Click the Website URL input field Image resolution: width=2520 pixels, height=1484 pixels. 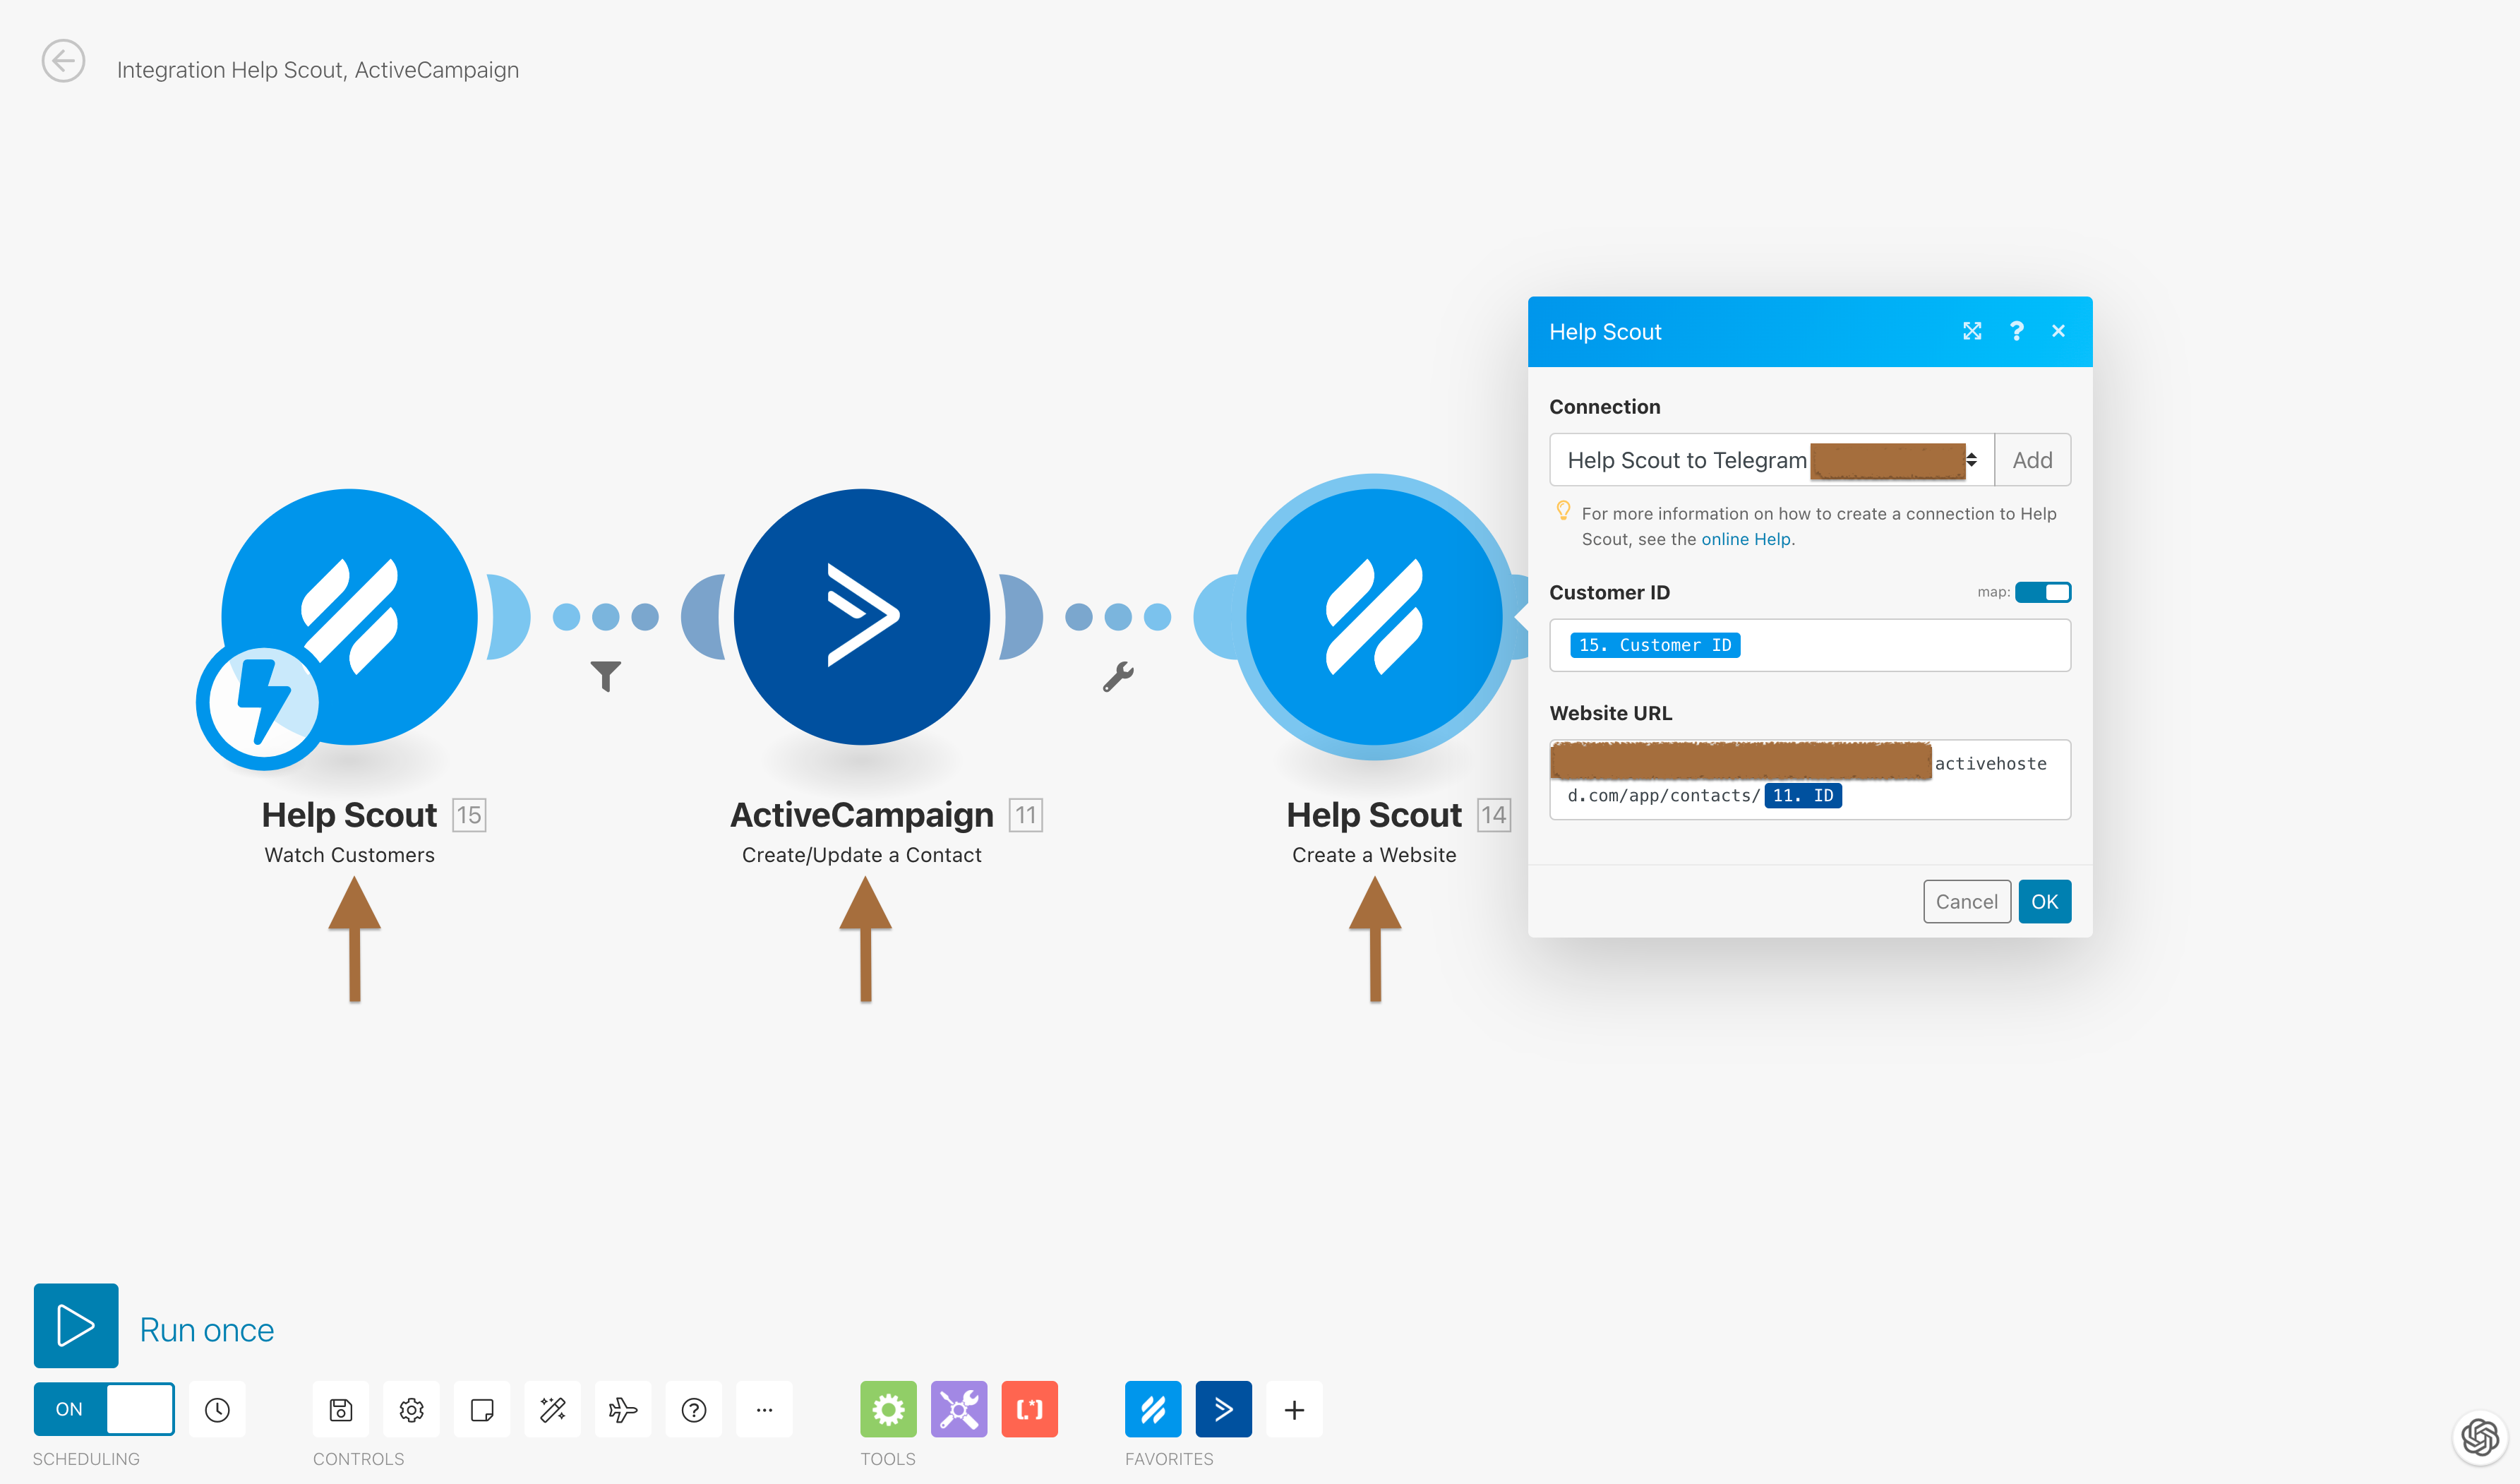point(1810,780)
